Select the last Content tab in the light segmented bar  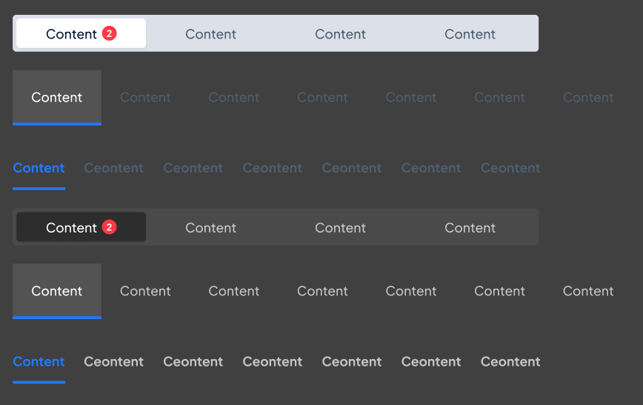pyautogui.click(x=470, y=34)
